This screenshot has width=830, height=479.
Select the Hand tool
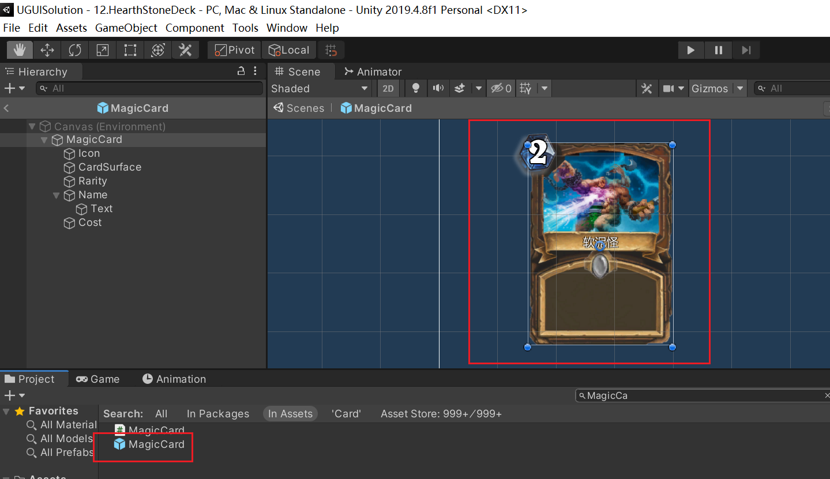pos(20,50)
